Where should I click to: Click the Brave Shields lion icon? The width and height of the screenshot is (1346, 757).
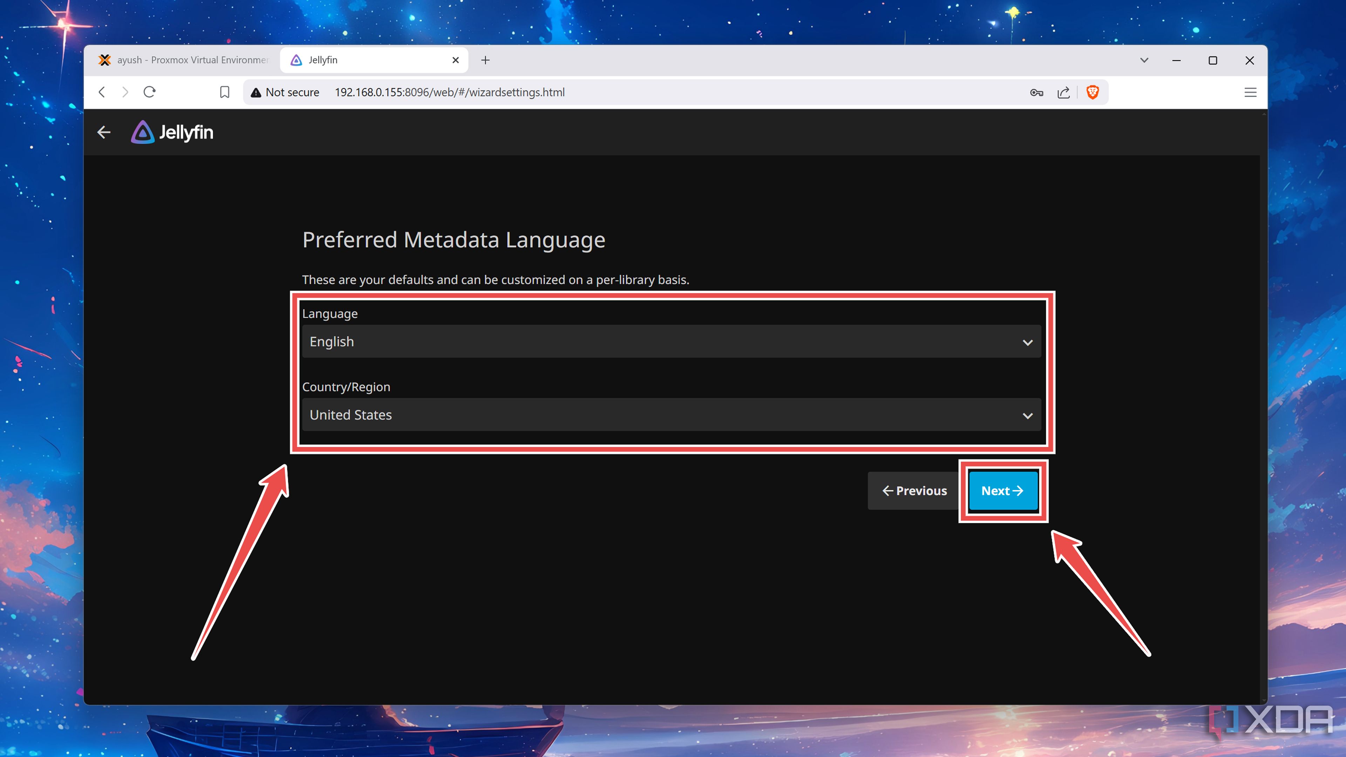click(1093, 92)
